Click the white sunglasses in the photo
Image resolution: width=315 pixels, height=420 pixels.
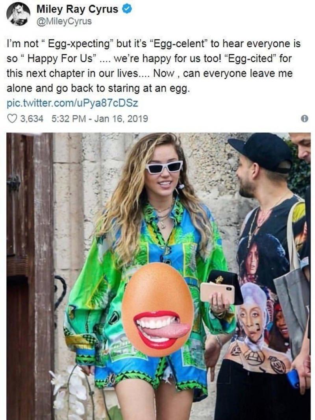coord(164,167)
